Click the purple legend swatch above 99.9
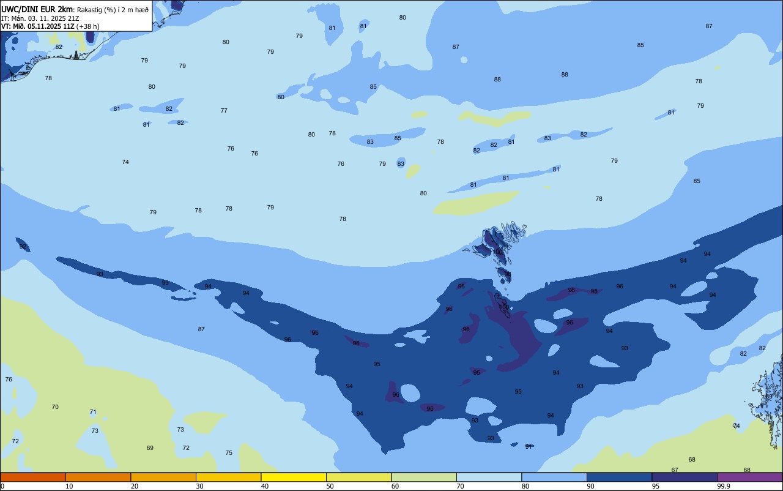The image size is (783, 491). click(749, 477)
